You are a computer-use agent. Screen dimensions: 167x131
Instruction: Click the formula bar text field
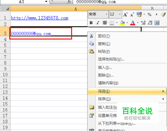[x=120, y=2]
